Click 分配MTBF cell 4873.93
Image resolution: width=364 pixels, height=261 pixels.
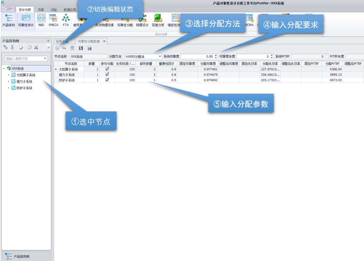pyautogui.click(x=332, y=80)
